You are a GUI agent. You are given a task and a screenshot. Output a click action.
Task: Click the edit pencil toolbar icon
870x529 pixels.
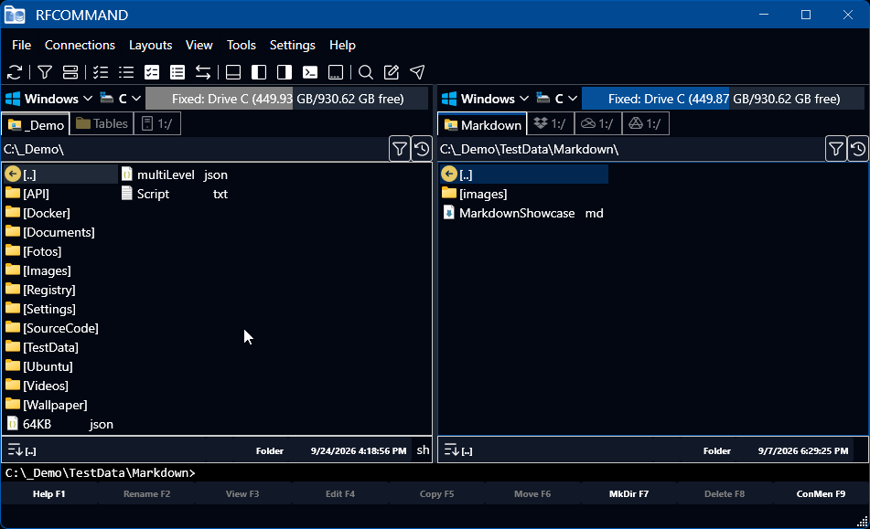point(392,72)
